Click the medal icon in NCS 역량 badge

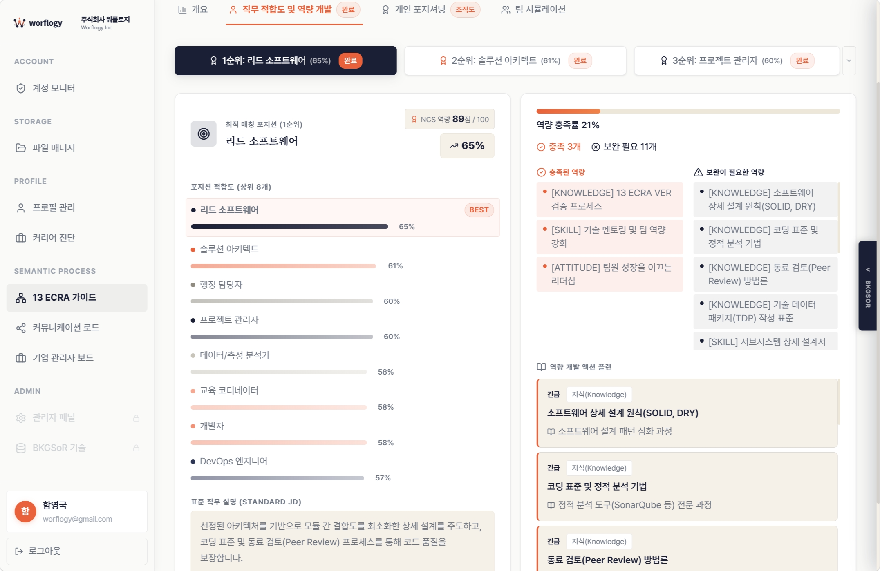click(x=414, y=119)
